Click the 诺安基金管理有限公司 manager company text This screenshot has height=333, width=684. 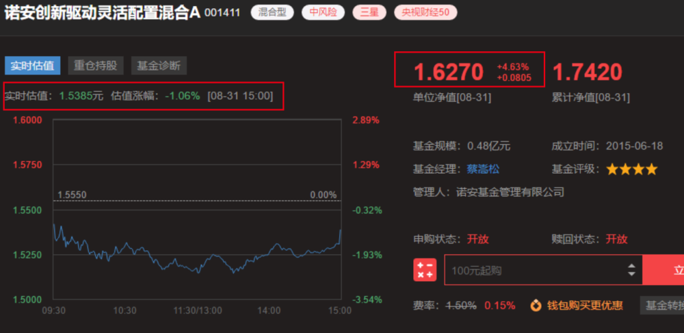pyautogui.click(x=510, y=191)
